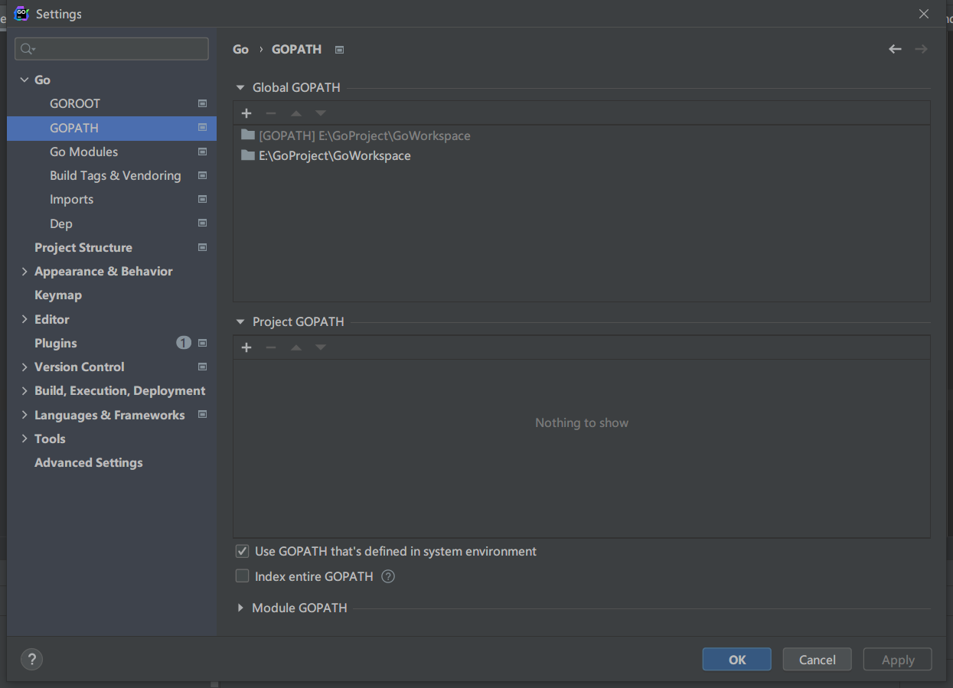
Task: Go back using the left arrow icon
Action: 895,49
